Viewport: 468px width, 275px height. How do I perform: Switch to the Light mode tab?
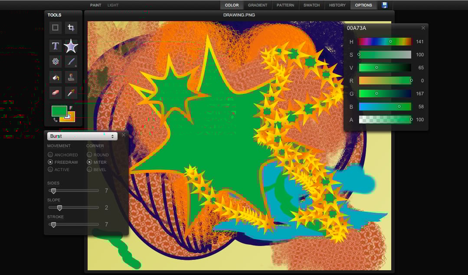pyautogui.click(x=113, y=5)
